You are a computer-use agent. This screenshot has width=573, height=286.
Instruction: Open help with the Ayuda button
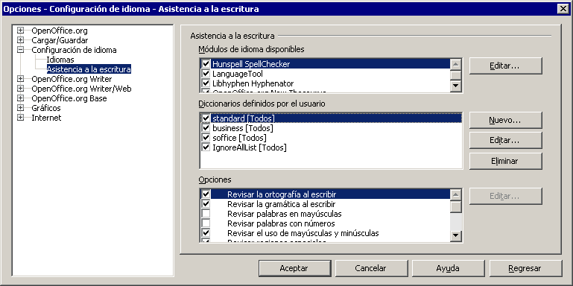448,268
